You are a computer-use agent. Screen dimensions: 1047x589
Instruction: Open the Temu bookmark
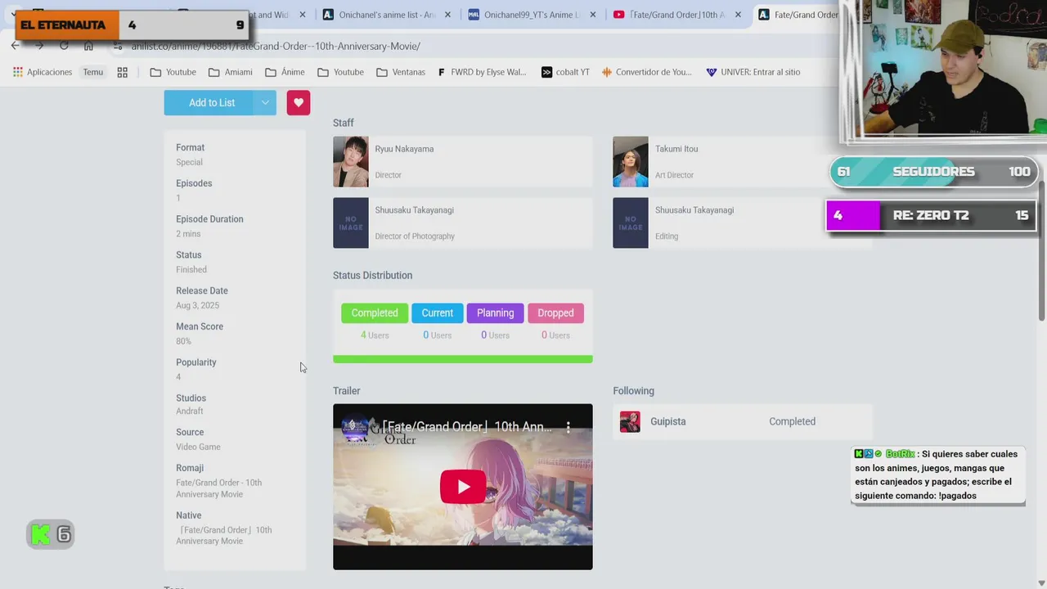pos(93,72)
